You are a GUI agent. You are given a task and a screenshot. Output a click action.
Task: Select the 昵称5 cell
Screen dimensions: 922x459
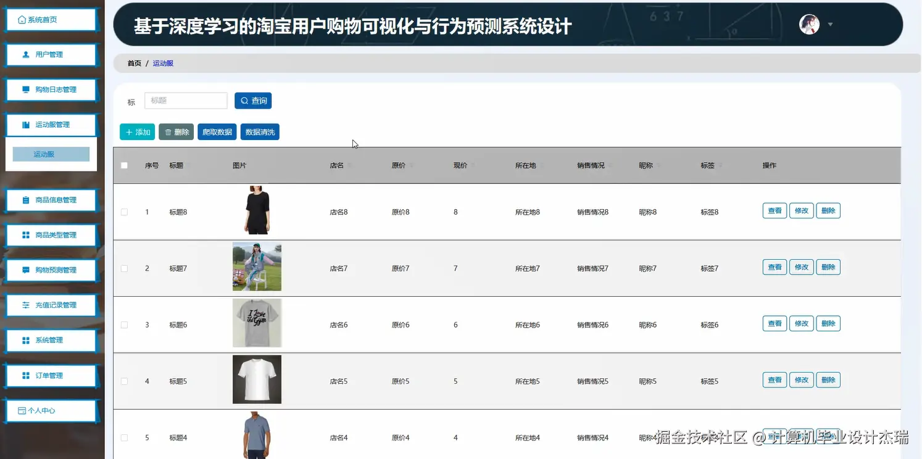pyautogui.click(x=647, y=381)
